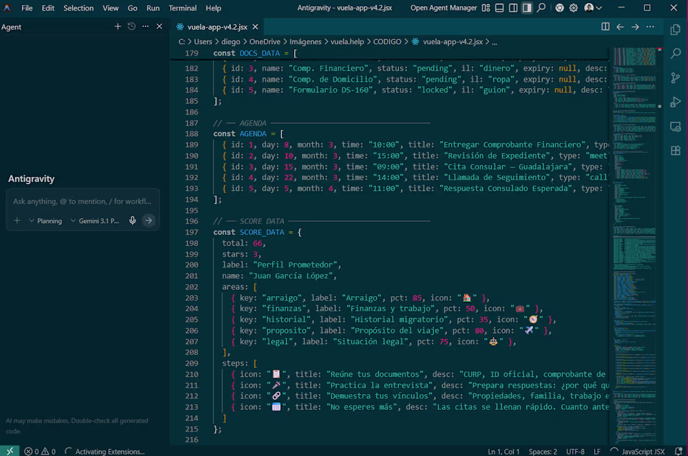This screenshot has width=688, height=456.
Task: Start a new agent conversation
Action: pyautogui.click(x=118, y=27)
